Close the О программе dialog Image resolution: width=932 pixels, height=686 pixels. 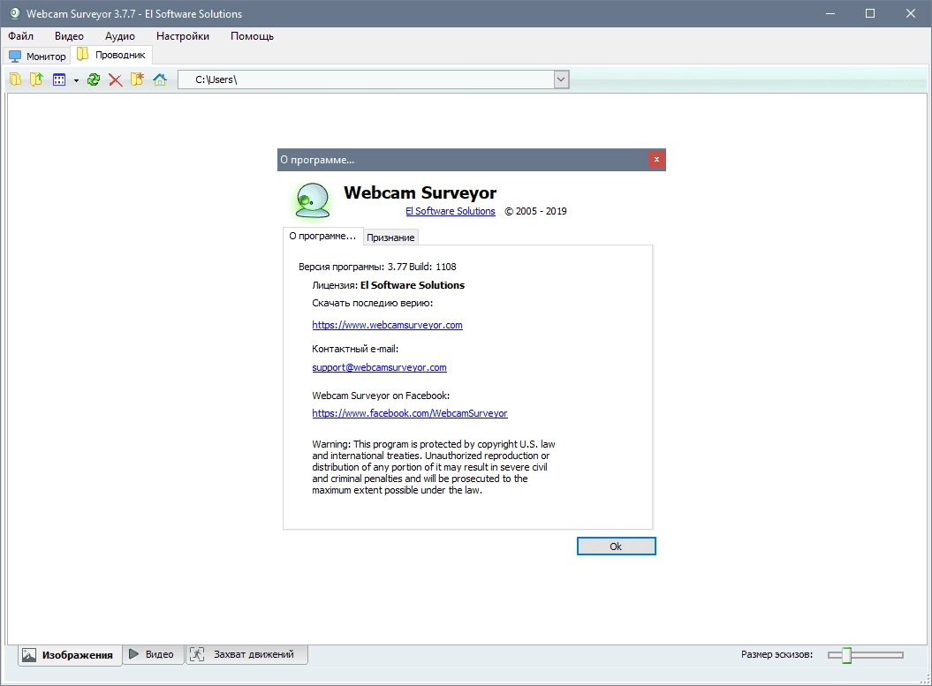point(656,159)
